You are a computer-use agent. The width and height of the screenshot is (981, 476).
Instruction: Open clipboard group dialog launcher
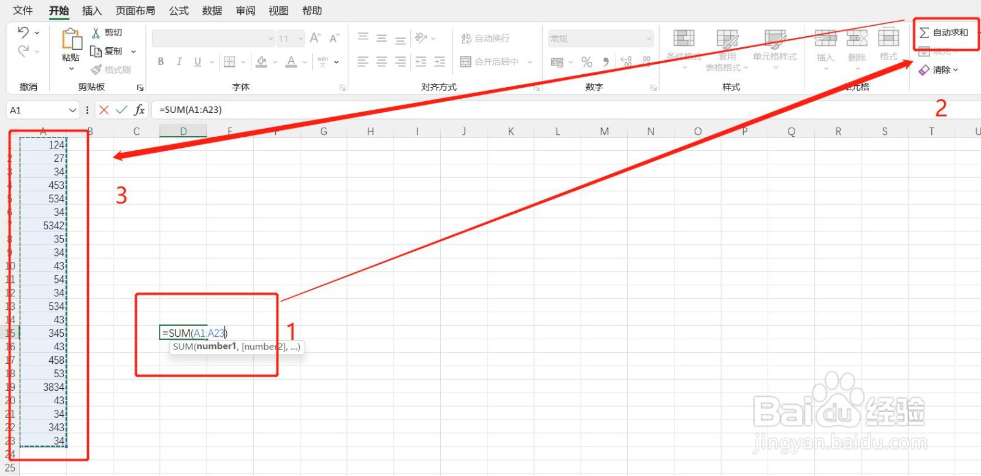[x=140, y=88]
